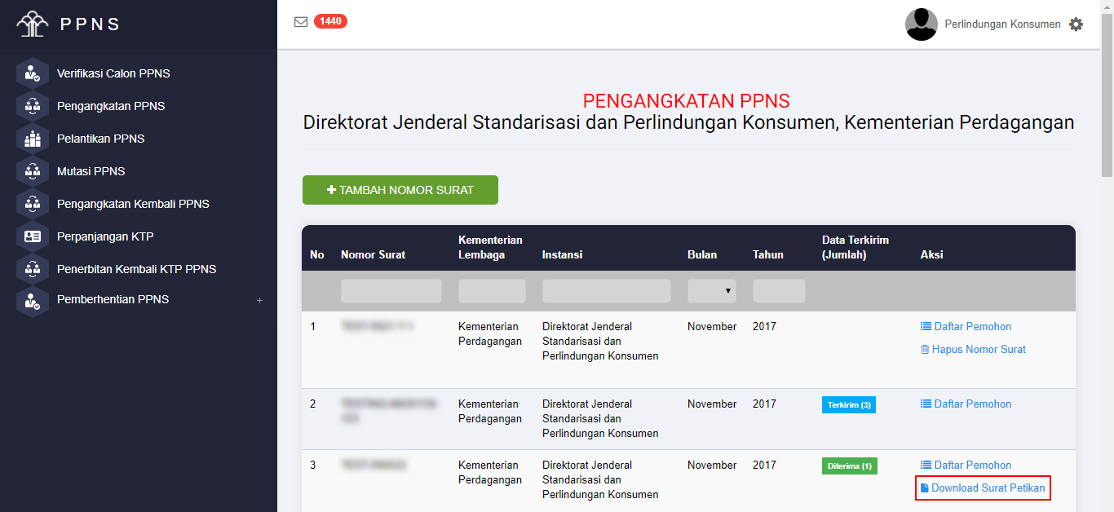Click the Nomor Surat filter field
The image size is (1114, 512).
click(x=391, y=291)
